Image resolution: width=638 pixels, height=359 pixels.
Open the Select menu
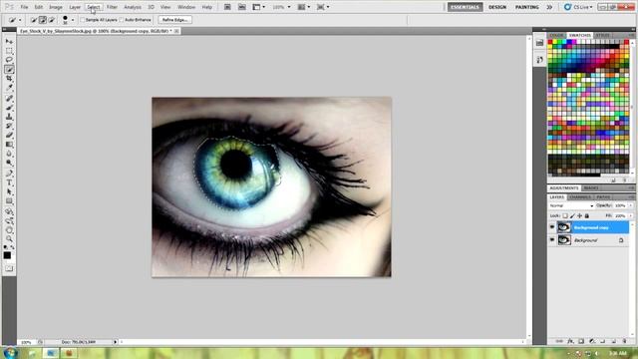tap(93, 7)
